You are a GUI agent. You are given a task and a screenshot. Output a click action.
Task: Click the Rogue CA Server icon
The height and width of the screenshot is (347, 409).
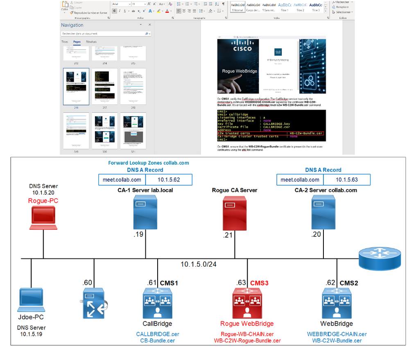point(235,213)
